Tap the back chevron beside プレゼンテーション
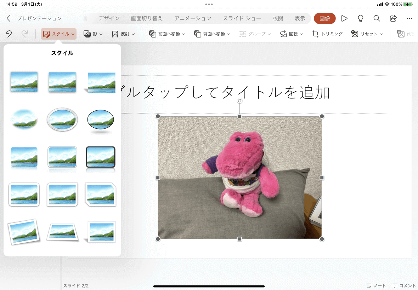Screen dimensions: 418x290 pos(9,18)
